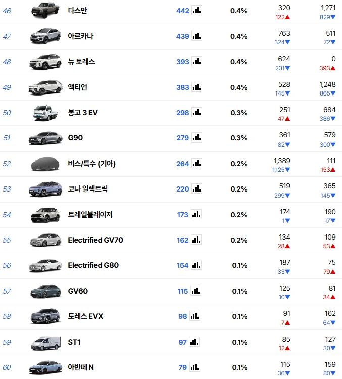Click the ST1 van image
The width and height of the screenshot is (342, 379).
[x=45, y=343]
